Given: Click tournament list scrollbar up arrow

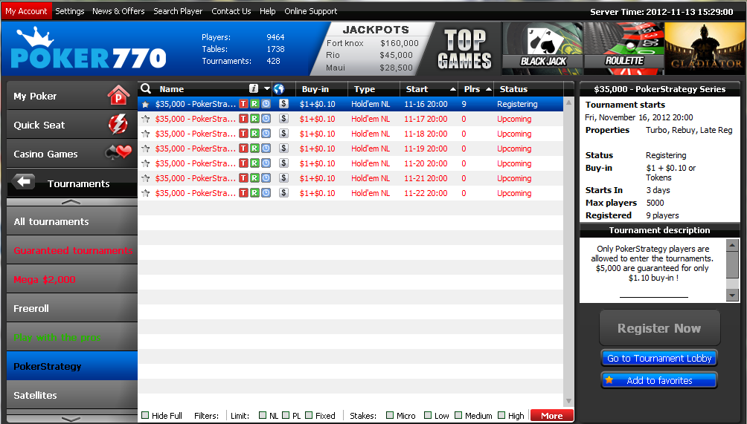Looking at the screenshot, I should pyautogui.click(x=568, y=102).
